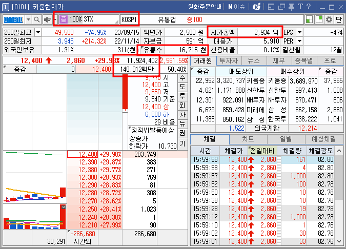Click the 원화주문안내 link

205,7
